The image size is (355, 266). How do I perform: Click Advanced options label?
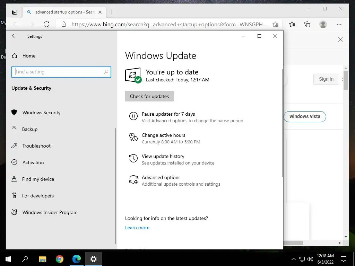click(x=161, y=177)
